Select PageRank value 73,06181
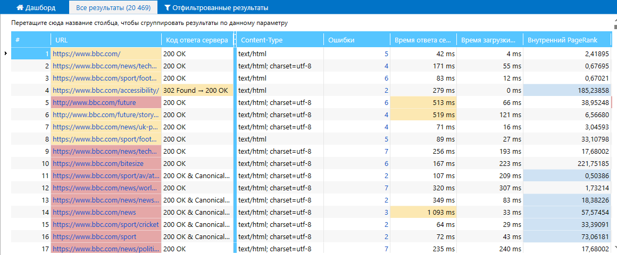 (567, 236)
